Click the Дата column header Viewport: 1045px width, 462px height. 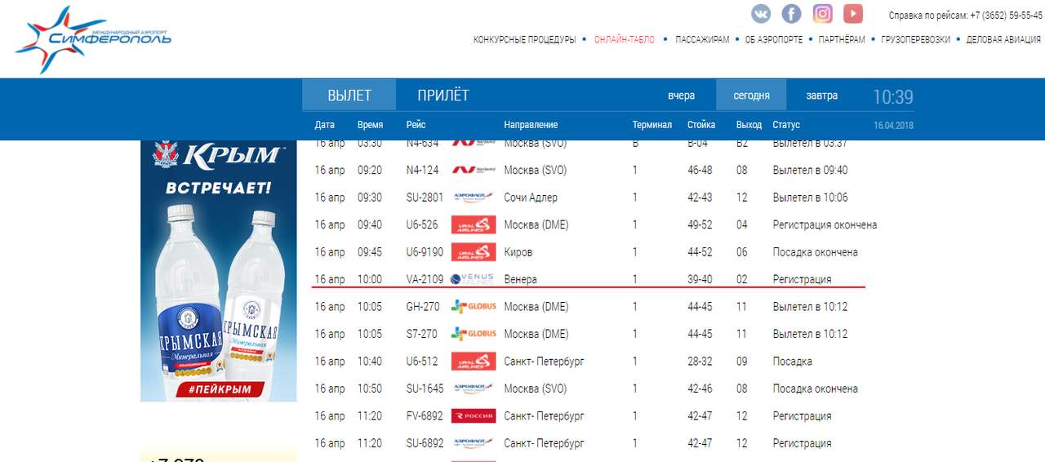(x=325, y=125)
